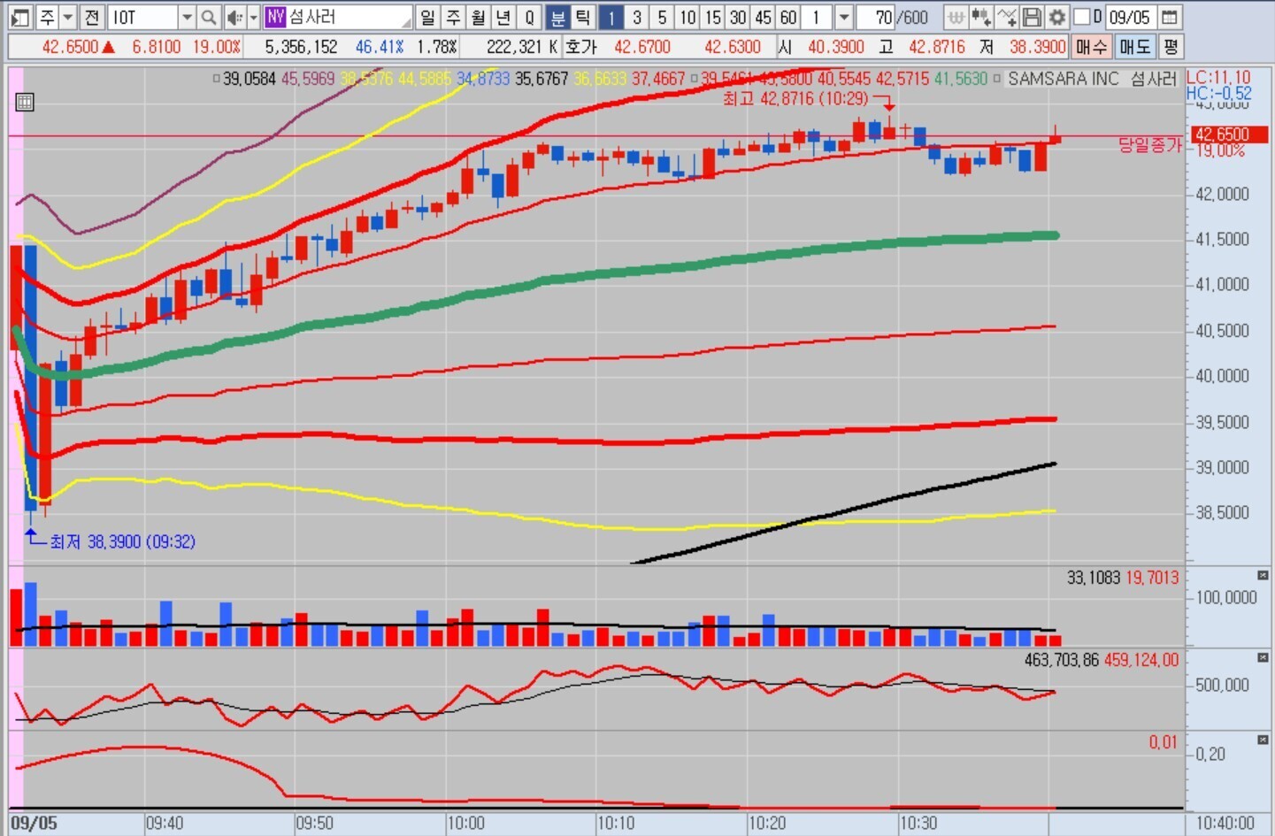Select 1-minute interval tab

point(611,17)
